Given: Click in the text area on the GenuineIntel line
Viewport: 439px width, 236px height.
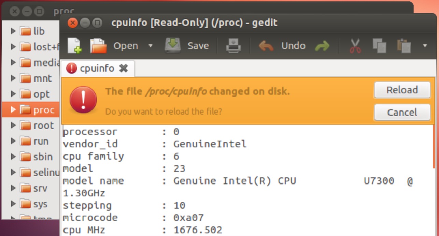Looking at the screenshot, I should coord(210,144).
